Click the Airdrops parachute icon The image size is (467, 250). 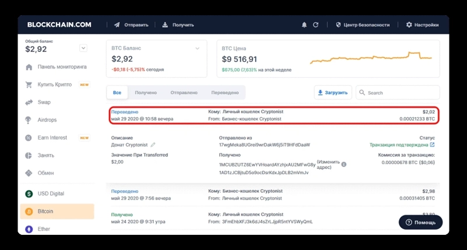tap(29, 120)
